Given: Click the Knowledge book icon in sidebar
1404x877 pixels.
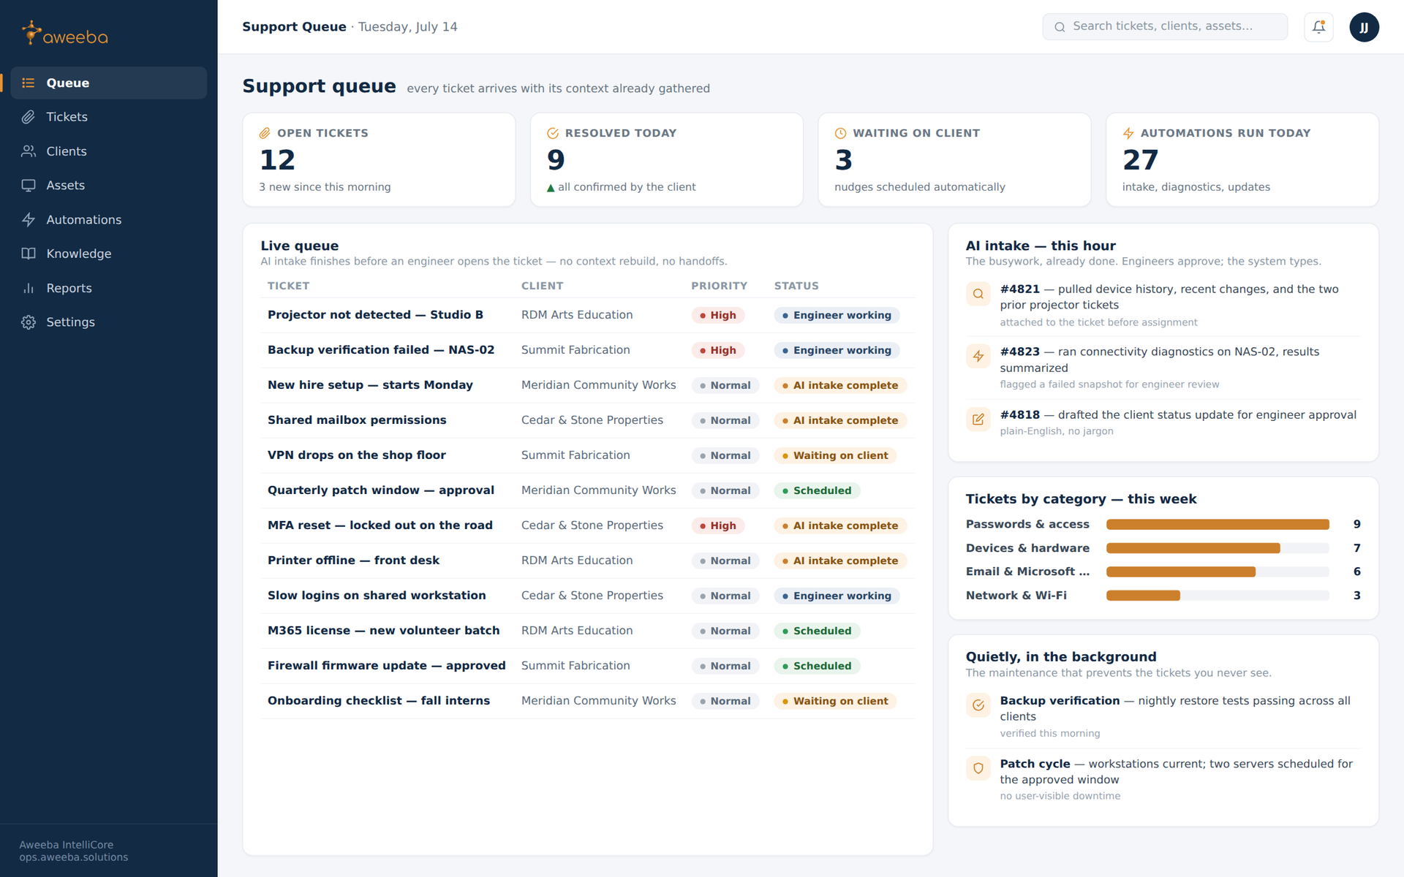Looking at the screenshot, I should click(x=29, y=254).
